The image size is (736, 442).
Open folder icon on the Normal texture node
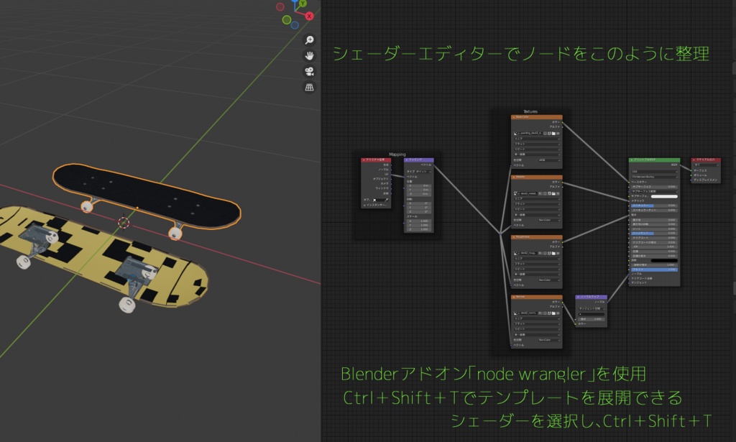[553, 313]
